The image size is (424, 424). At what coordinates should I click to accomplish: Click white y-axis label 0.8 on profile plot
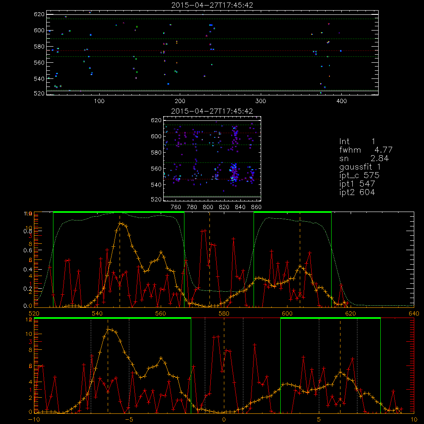click(x=28, y=231)
